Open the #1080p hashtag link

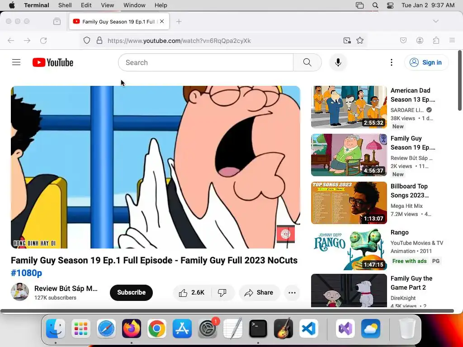click(27, 273)
